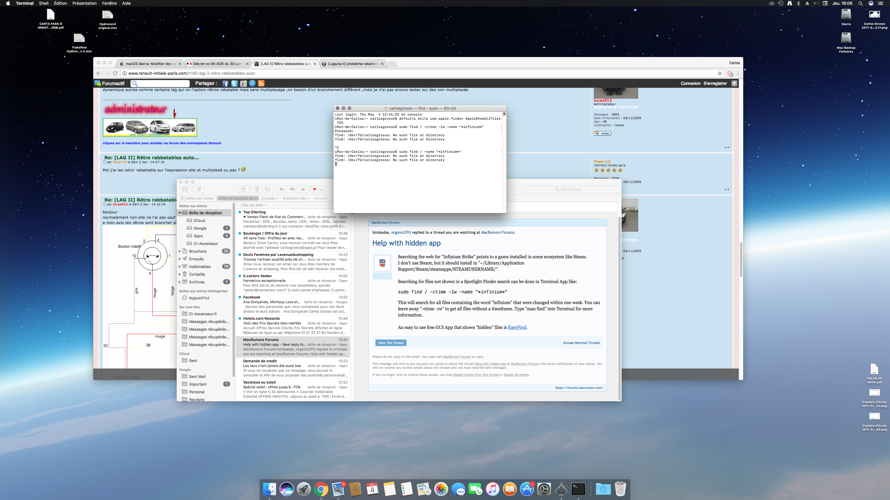The image size is (890, 500).
Task: Expand Indésirables mailbox triangle
Action: tap(180, 267)
